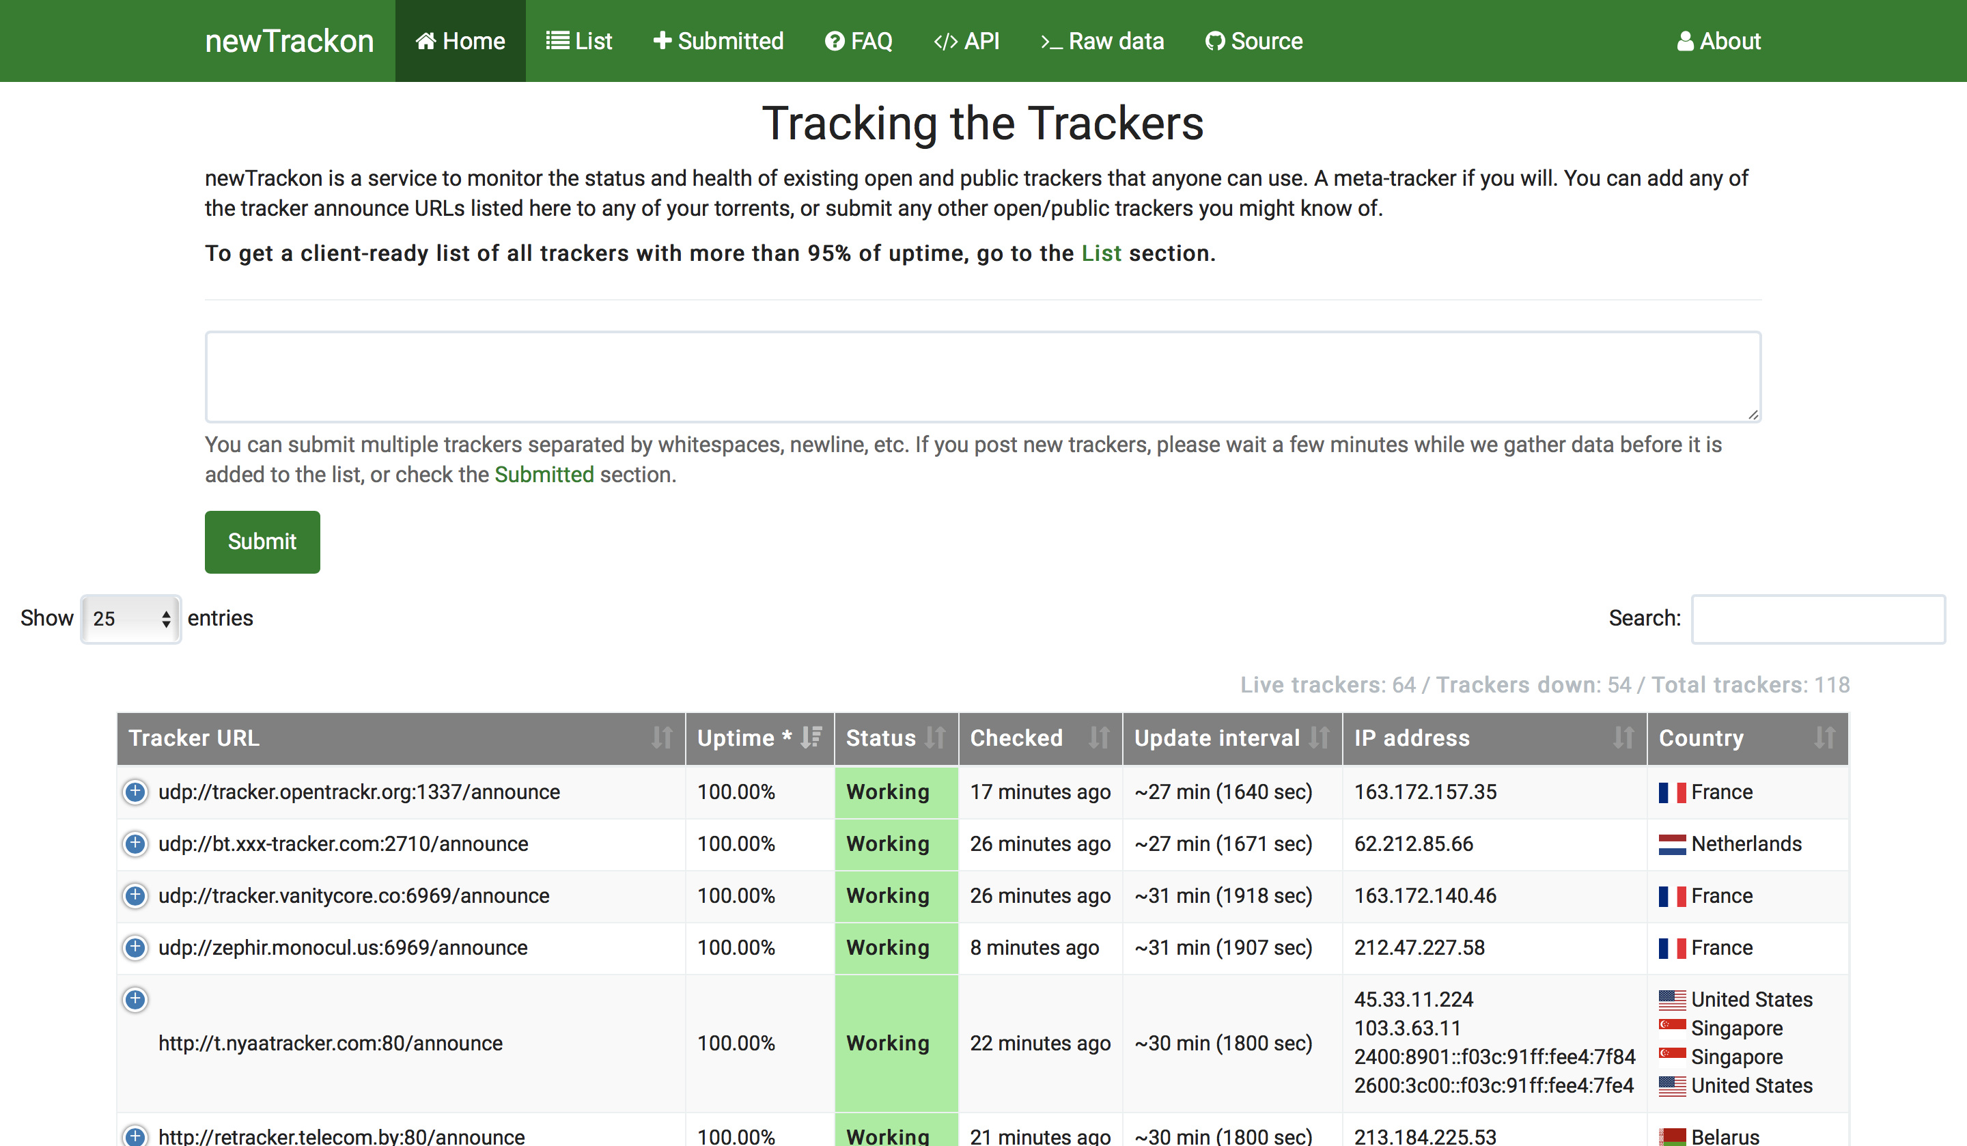Sort table by Update interval column
This screenshot has width=1967, height=1146.
[x=1233, y=738]
